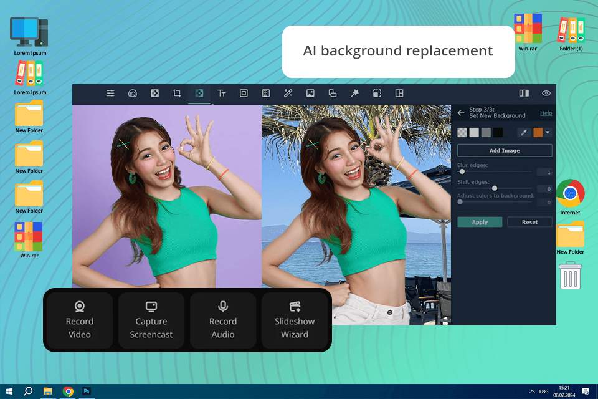Click the ENG language indicator

point(544,392)
